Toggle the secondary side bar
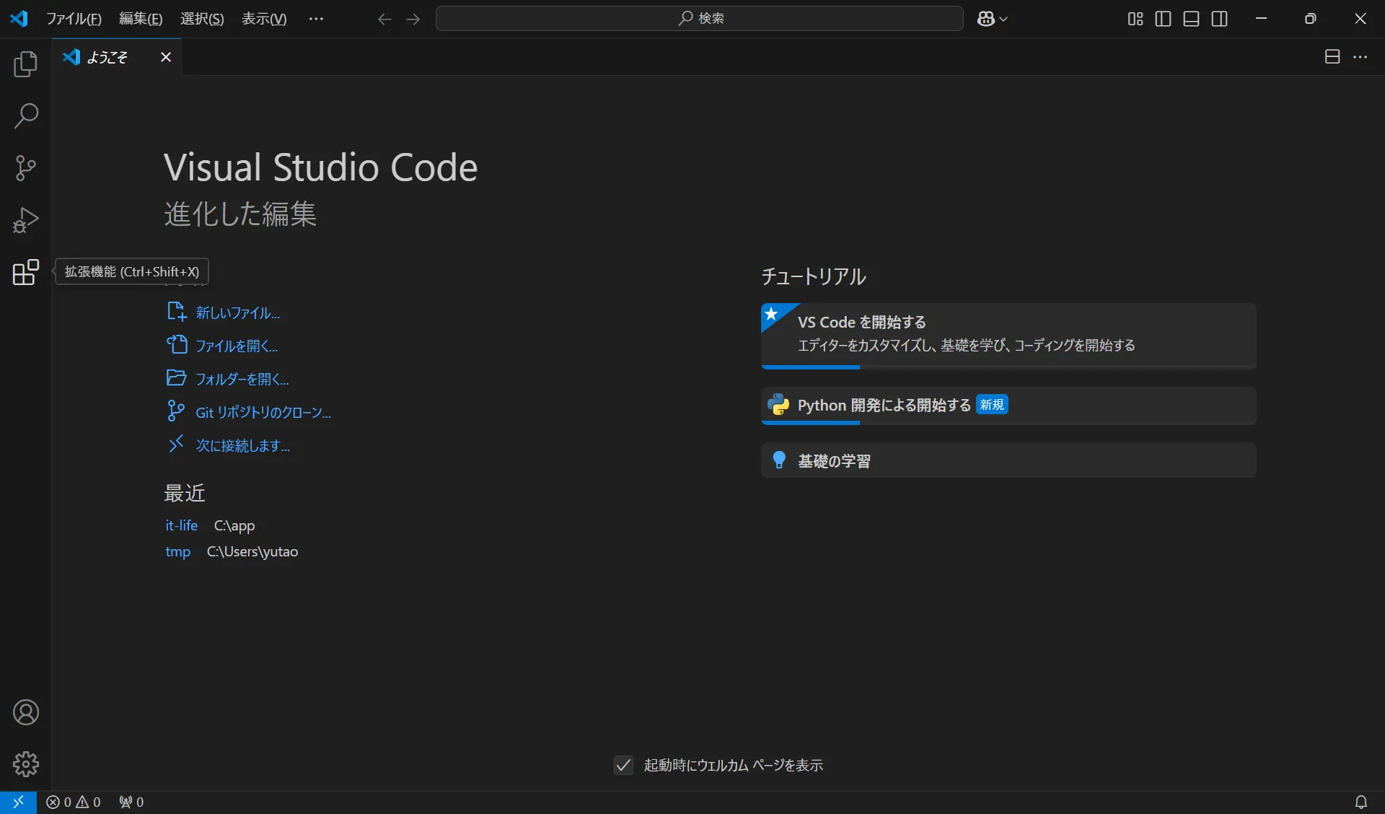The image size is (1385, 814). 1220,19
